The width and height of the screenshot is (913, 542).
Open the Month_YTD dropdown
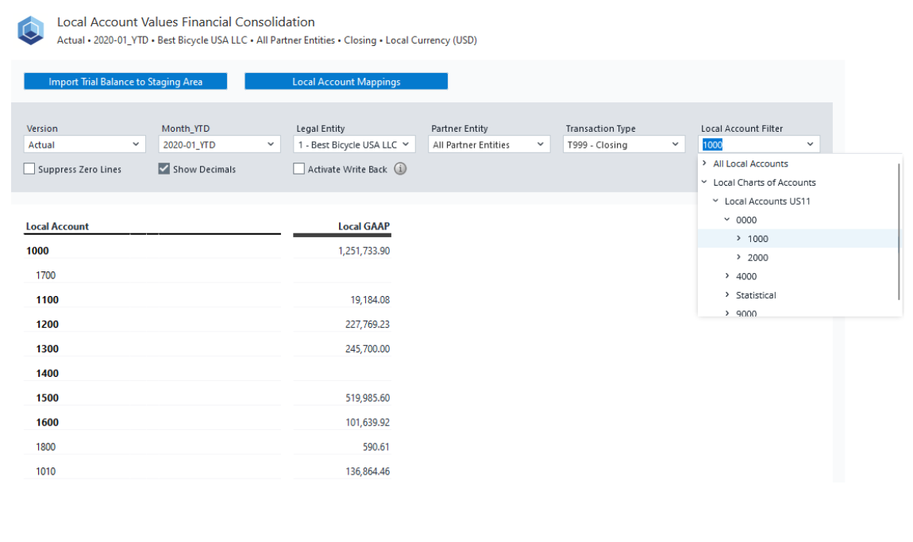[219, 144]
